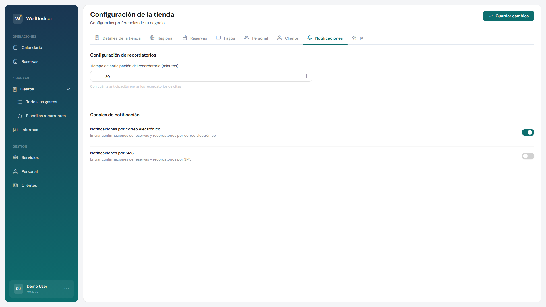This screenshot has height=307, width=546.
Task: Open Informes via the bar chart icon
Action: (15, 130)
